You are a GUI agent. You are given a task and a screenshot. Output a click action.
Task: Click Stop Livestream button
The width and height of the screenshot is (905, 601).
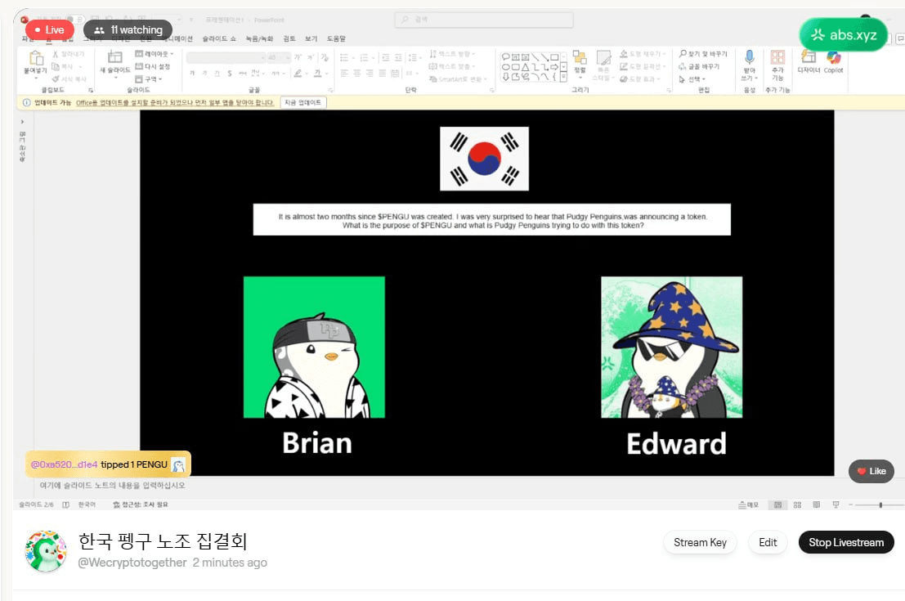(x=846, y=543)
